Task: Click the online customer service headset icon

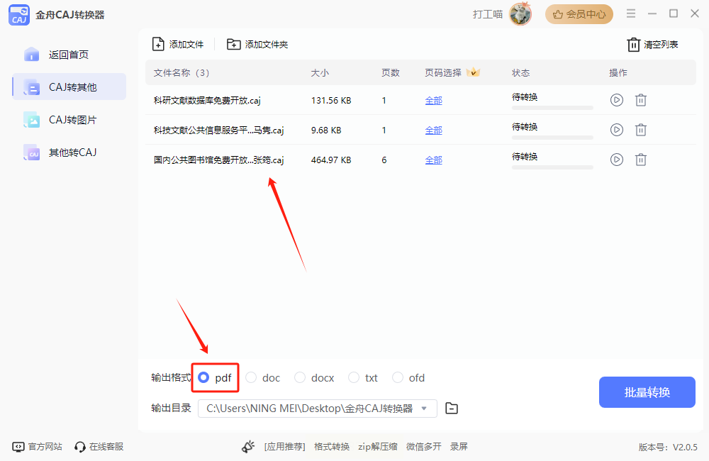Action: click(x=80, y=447)
